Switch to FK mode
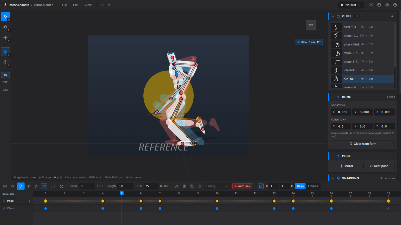401x225 pixels. coord(6,75)
